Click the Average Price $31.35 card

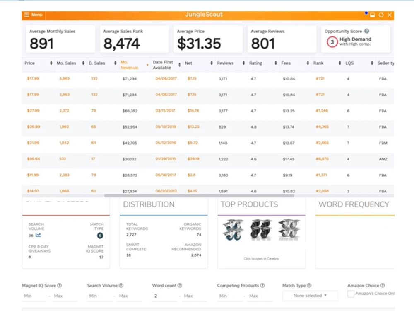(x=208, y=39)
